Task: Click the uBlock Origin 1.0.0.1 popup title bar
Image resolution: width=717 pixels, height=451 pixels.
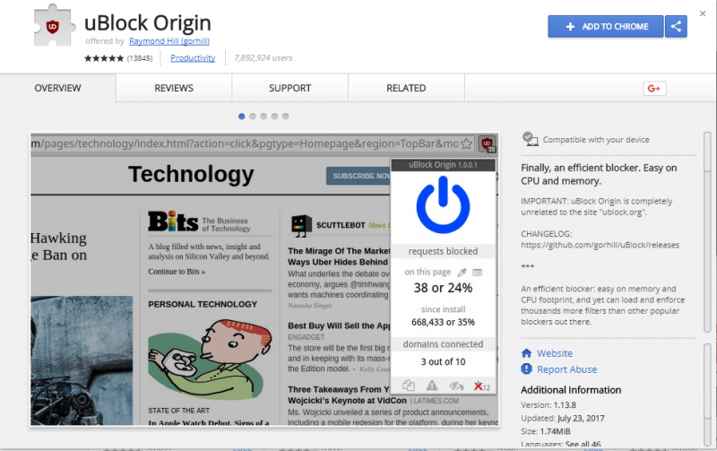Action: coord(443,165)
